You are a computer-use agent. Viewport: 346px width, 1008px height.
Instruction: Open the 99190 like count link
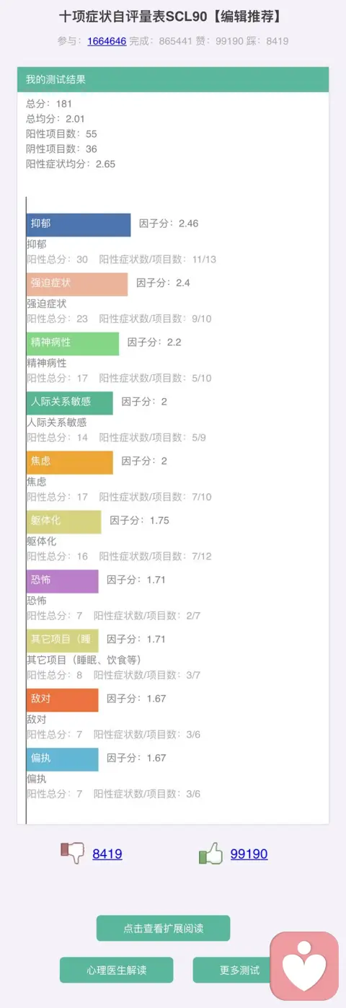pos(249,854)
